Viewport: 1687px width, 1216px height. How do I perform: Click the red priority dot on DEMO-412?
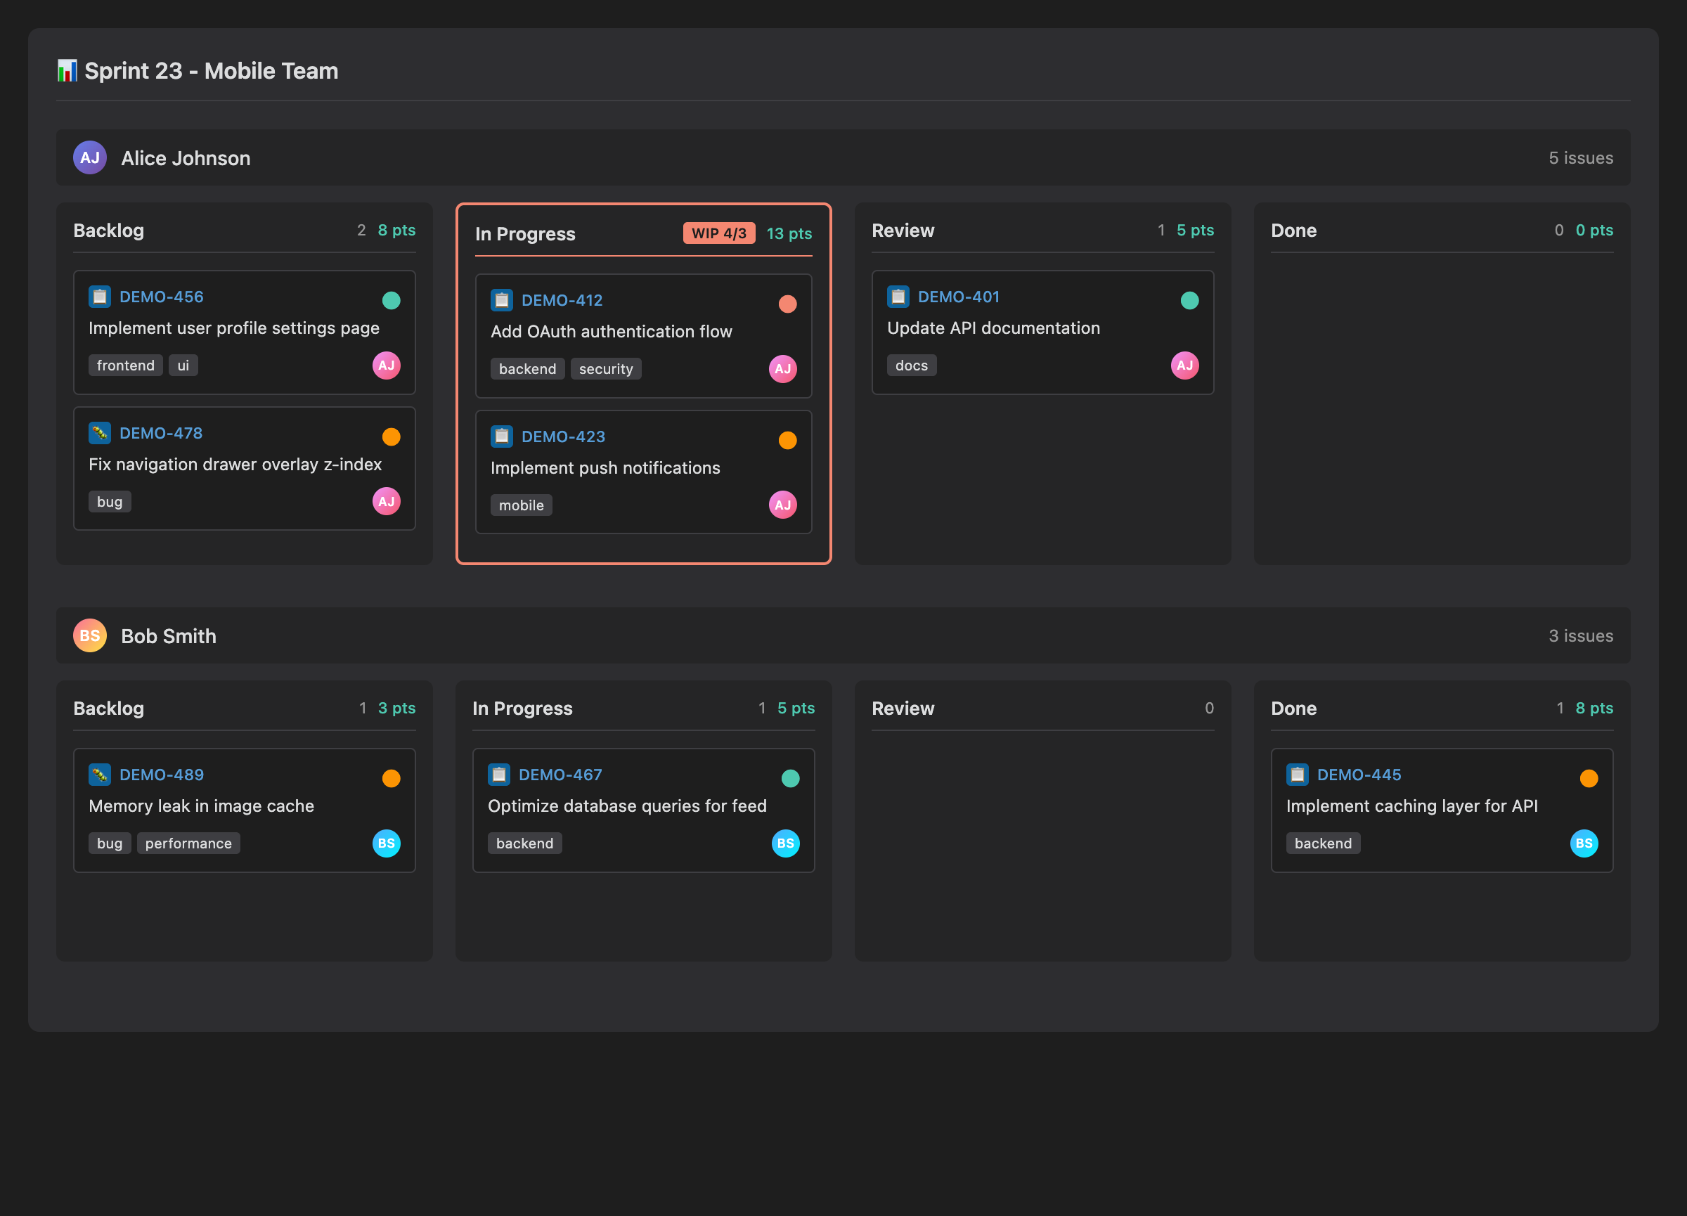click(788, 304)
